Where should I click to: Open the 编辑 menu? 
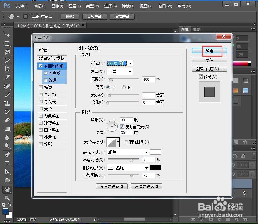pos(40,6)
